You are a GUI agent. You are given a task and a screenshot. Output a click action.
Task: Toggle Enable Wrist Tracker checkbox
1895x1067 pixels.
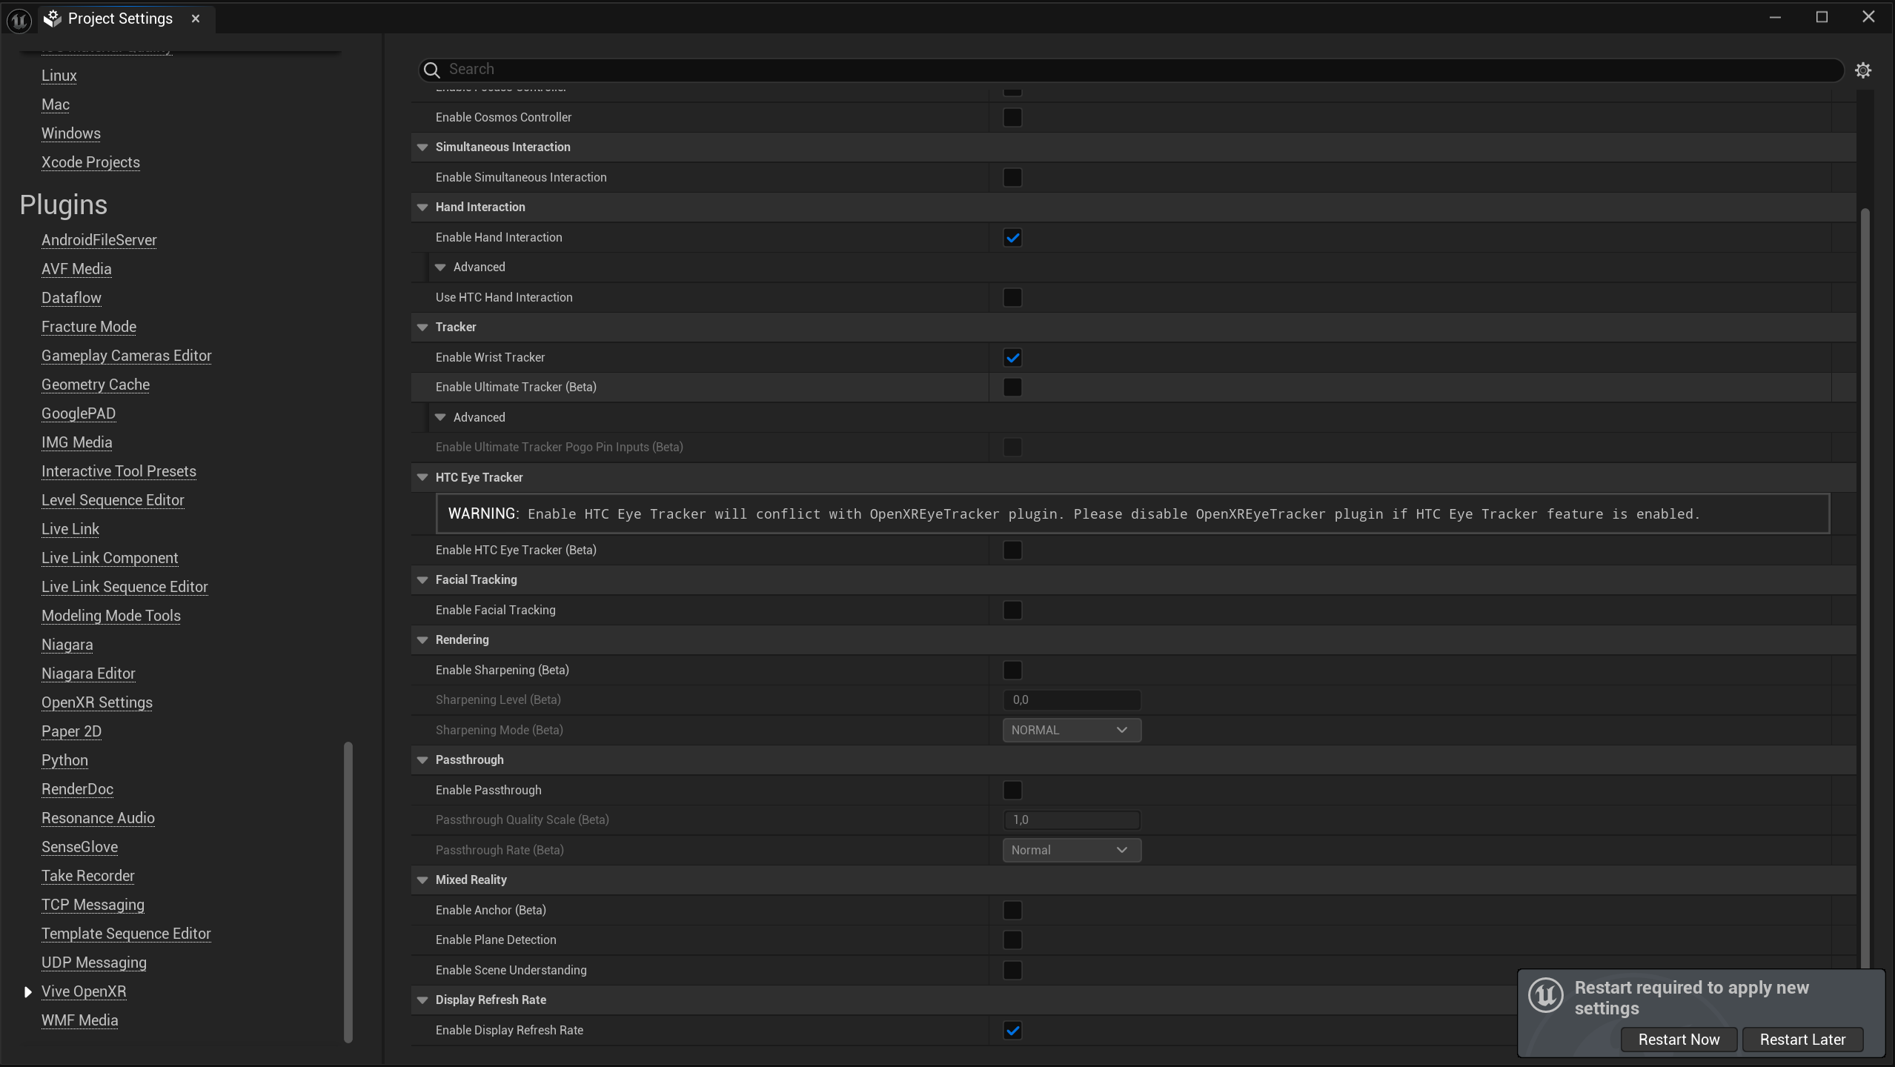(x=1012, y=356)
